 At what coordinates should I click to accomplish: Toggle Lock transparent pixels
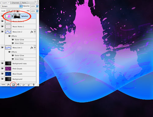(8, 11)
